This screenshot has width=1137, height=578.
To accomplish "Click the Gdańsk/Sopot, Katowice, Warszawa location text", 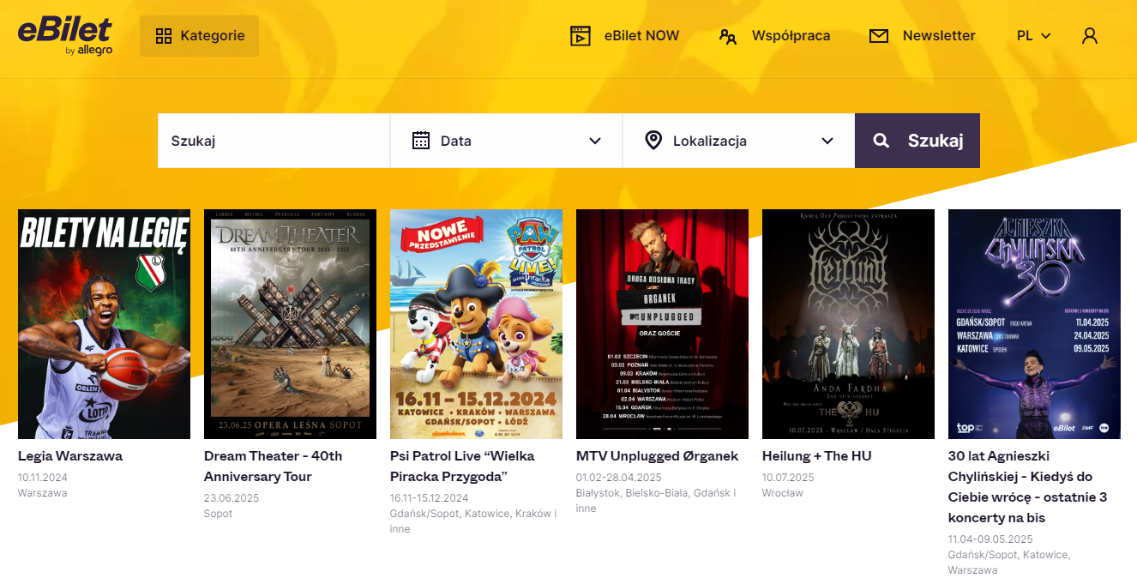I will click(x=1009, y=563).
